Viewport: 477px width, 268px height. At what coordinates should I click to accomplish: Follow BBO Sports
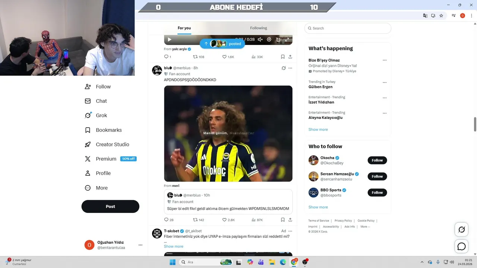[377, 192]
